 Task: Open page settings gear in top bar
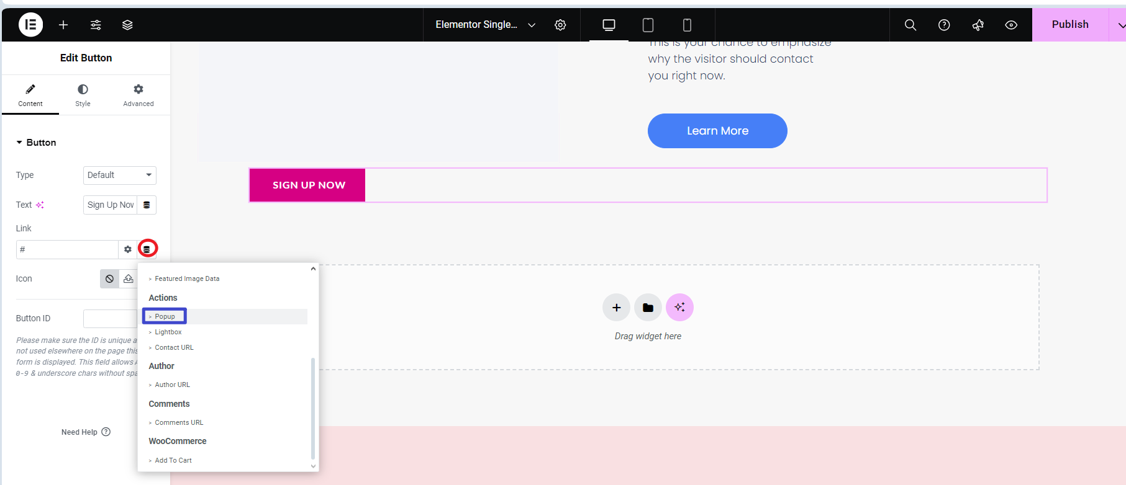point(560,25)
